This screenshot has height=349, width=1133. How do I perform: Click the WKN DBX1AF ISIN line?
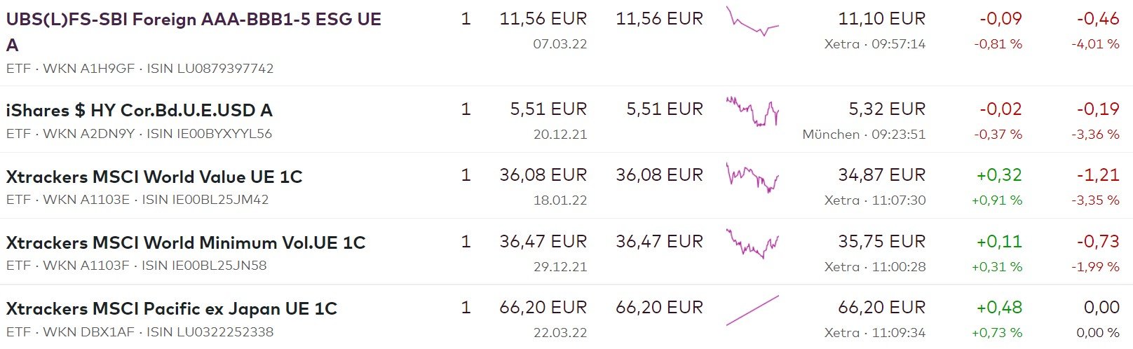click(140, 332)
